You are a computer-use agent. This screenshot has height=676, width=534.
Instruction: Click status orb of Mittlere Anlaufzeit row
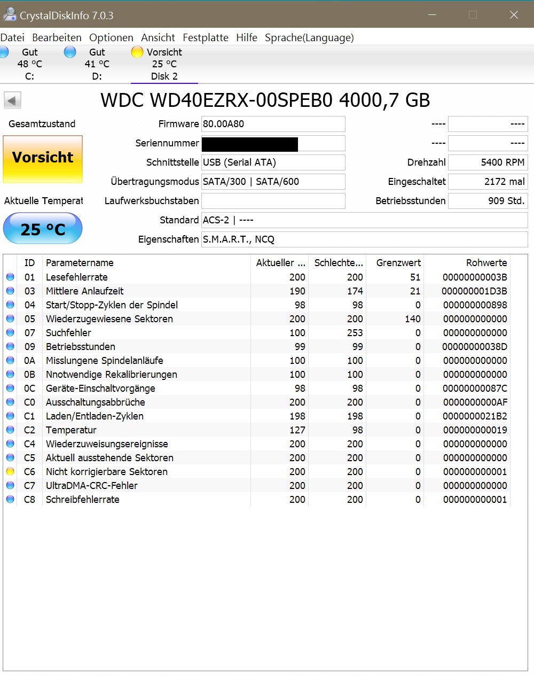pos(10,291)
